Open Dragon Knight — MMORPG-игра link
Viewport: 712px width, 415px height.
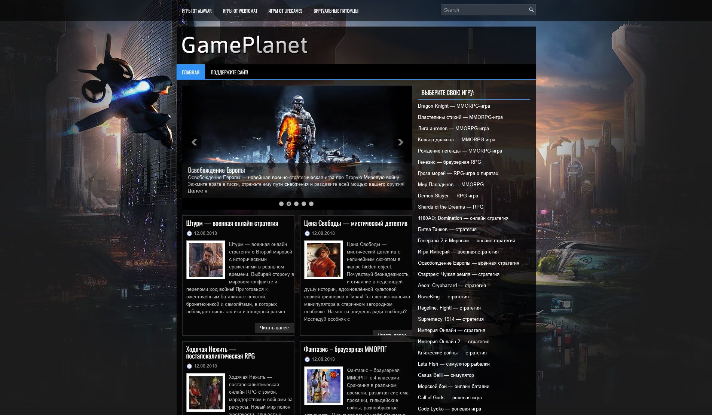pos(454,106)
